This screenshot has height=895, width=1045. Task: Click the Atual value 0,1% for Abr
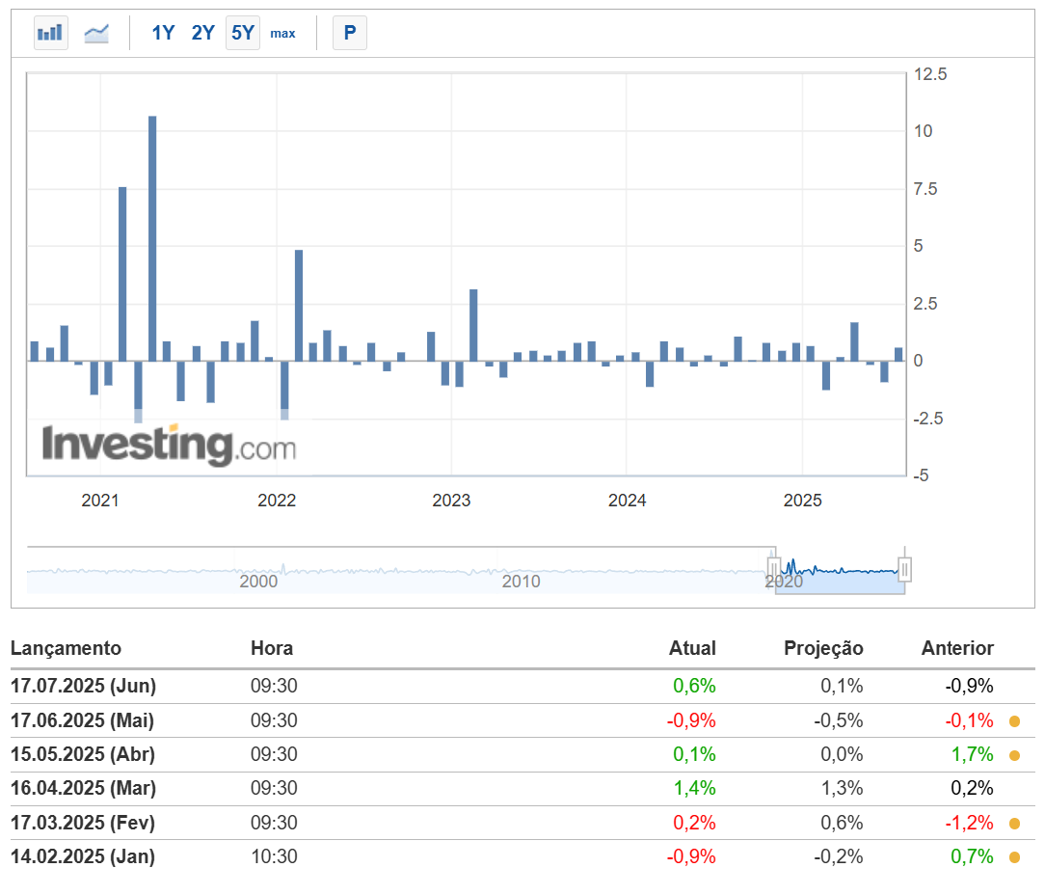[x=694, y=754]
